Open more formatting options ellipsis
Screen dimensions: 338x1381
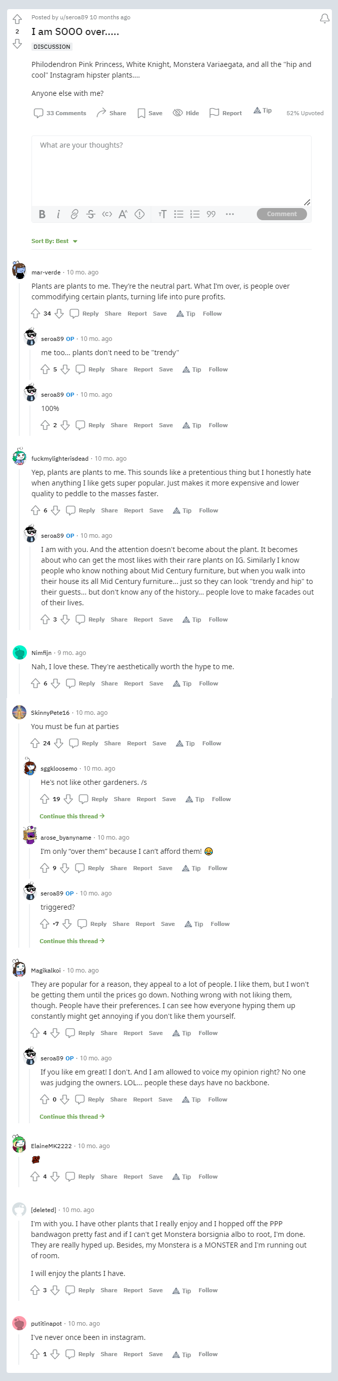(x=229, y=214)
